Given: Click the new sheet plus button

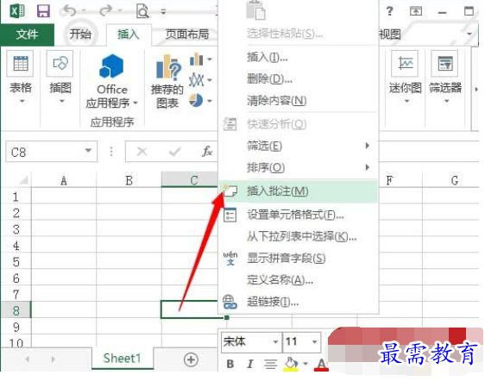Looking at the screenshot, I should coord(191,359).
